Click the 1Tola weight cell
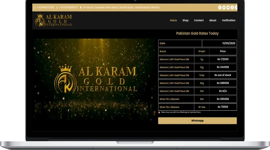Image resolution: width=270 pixels, height=150 pixels. tap(202, 75)
